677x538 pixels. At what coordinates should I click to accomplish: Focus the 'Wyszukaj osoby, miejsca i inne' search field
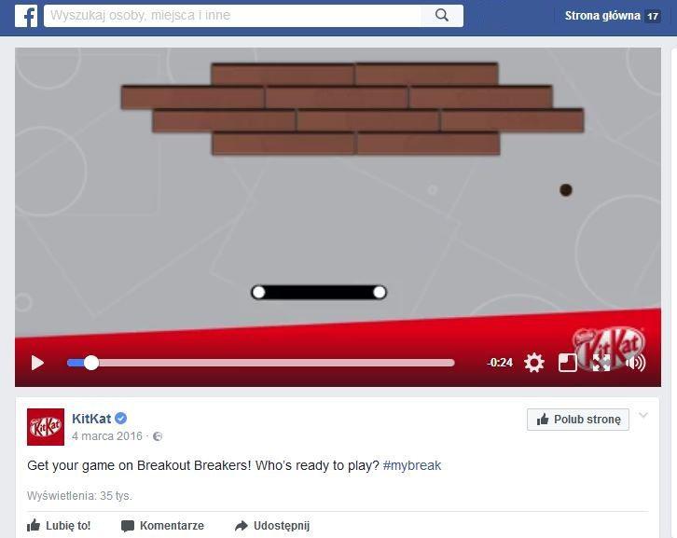232,16
